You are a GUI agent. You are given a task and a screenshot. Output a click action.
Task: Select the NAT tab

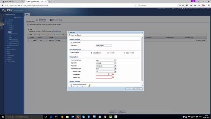pos(27,15)
